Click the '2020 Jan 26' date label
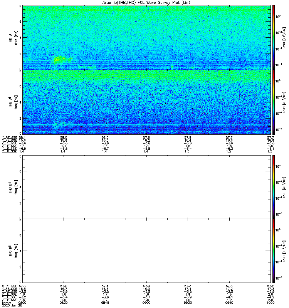Image resolution: width=289 pixels, height=308 pixels. tap(12, 305)
